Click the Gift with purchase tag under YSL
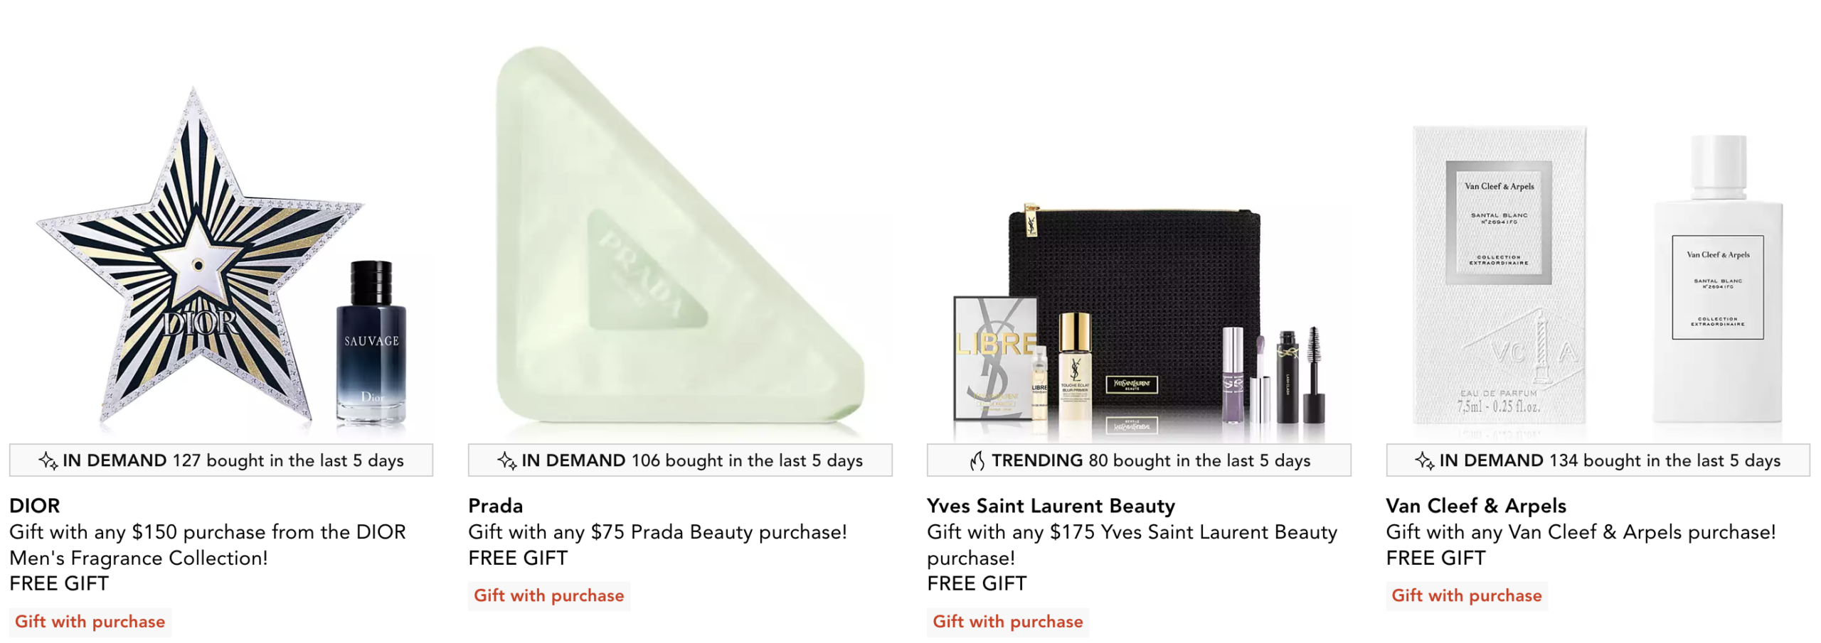 [1007, 622]
